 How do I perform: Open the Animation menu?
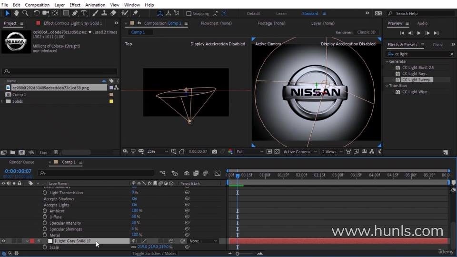coord(95,5)
